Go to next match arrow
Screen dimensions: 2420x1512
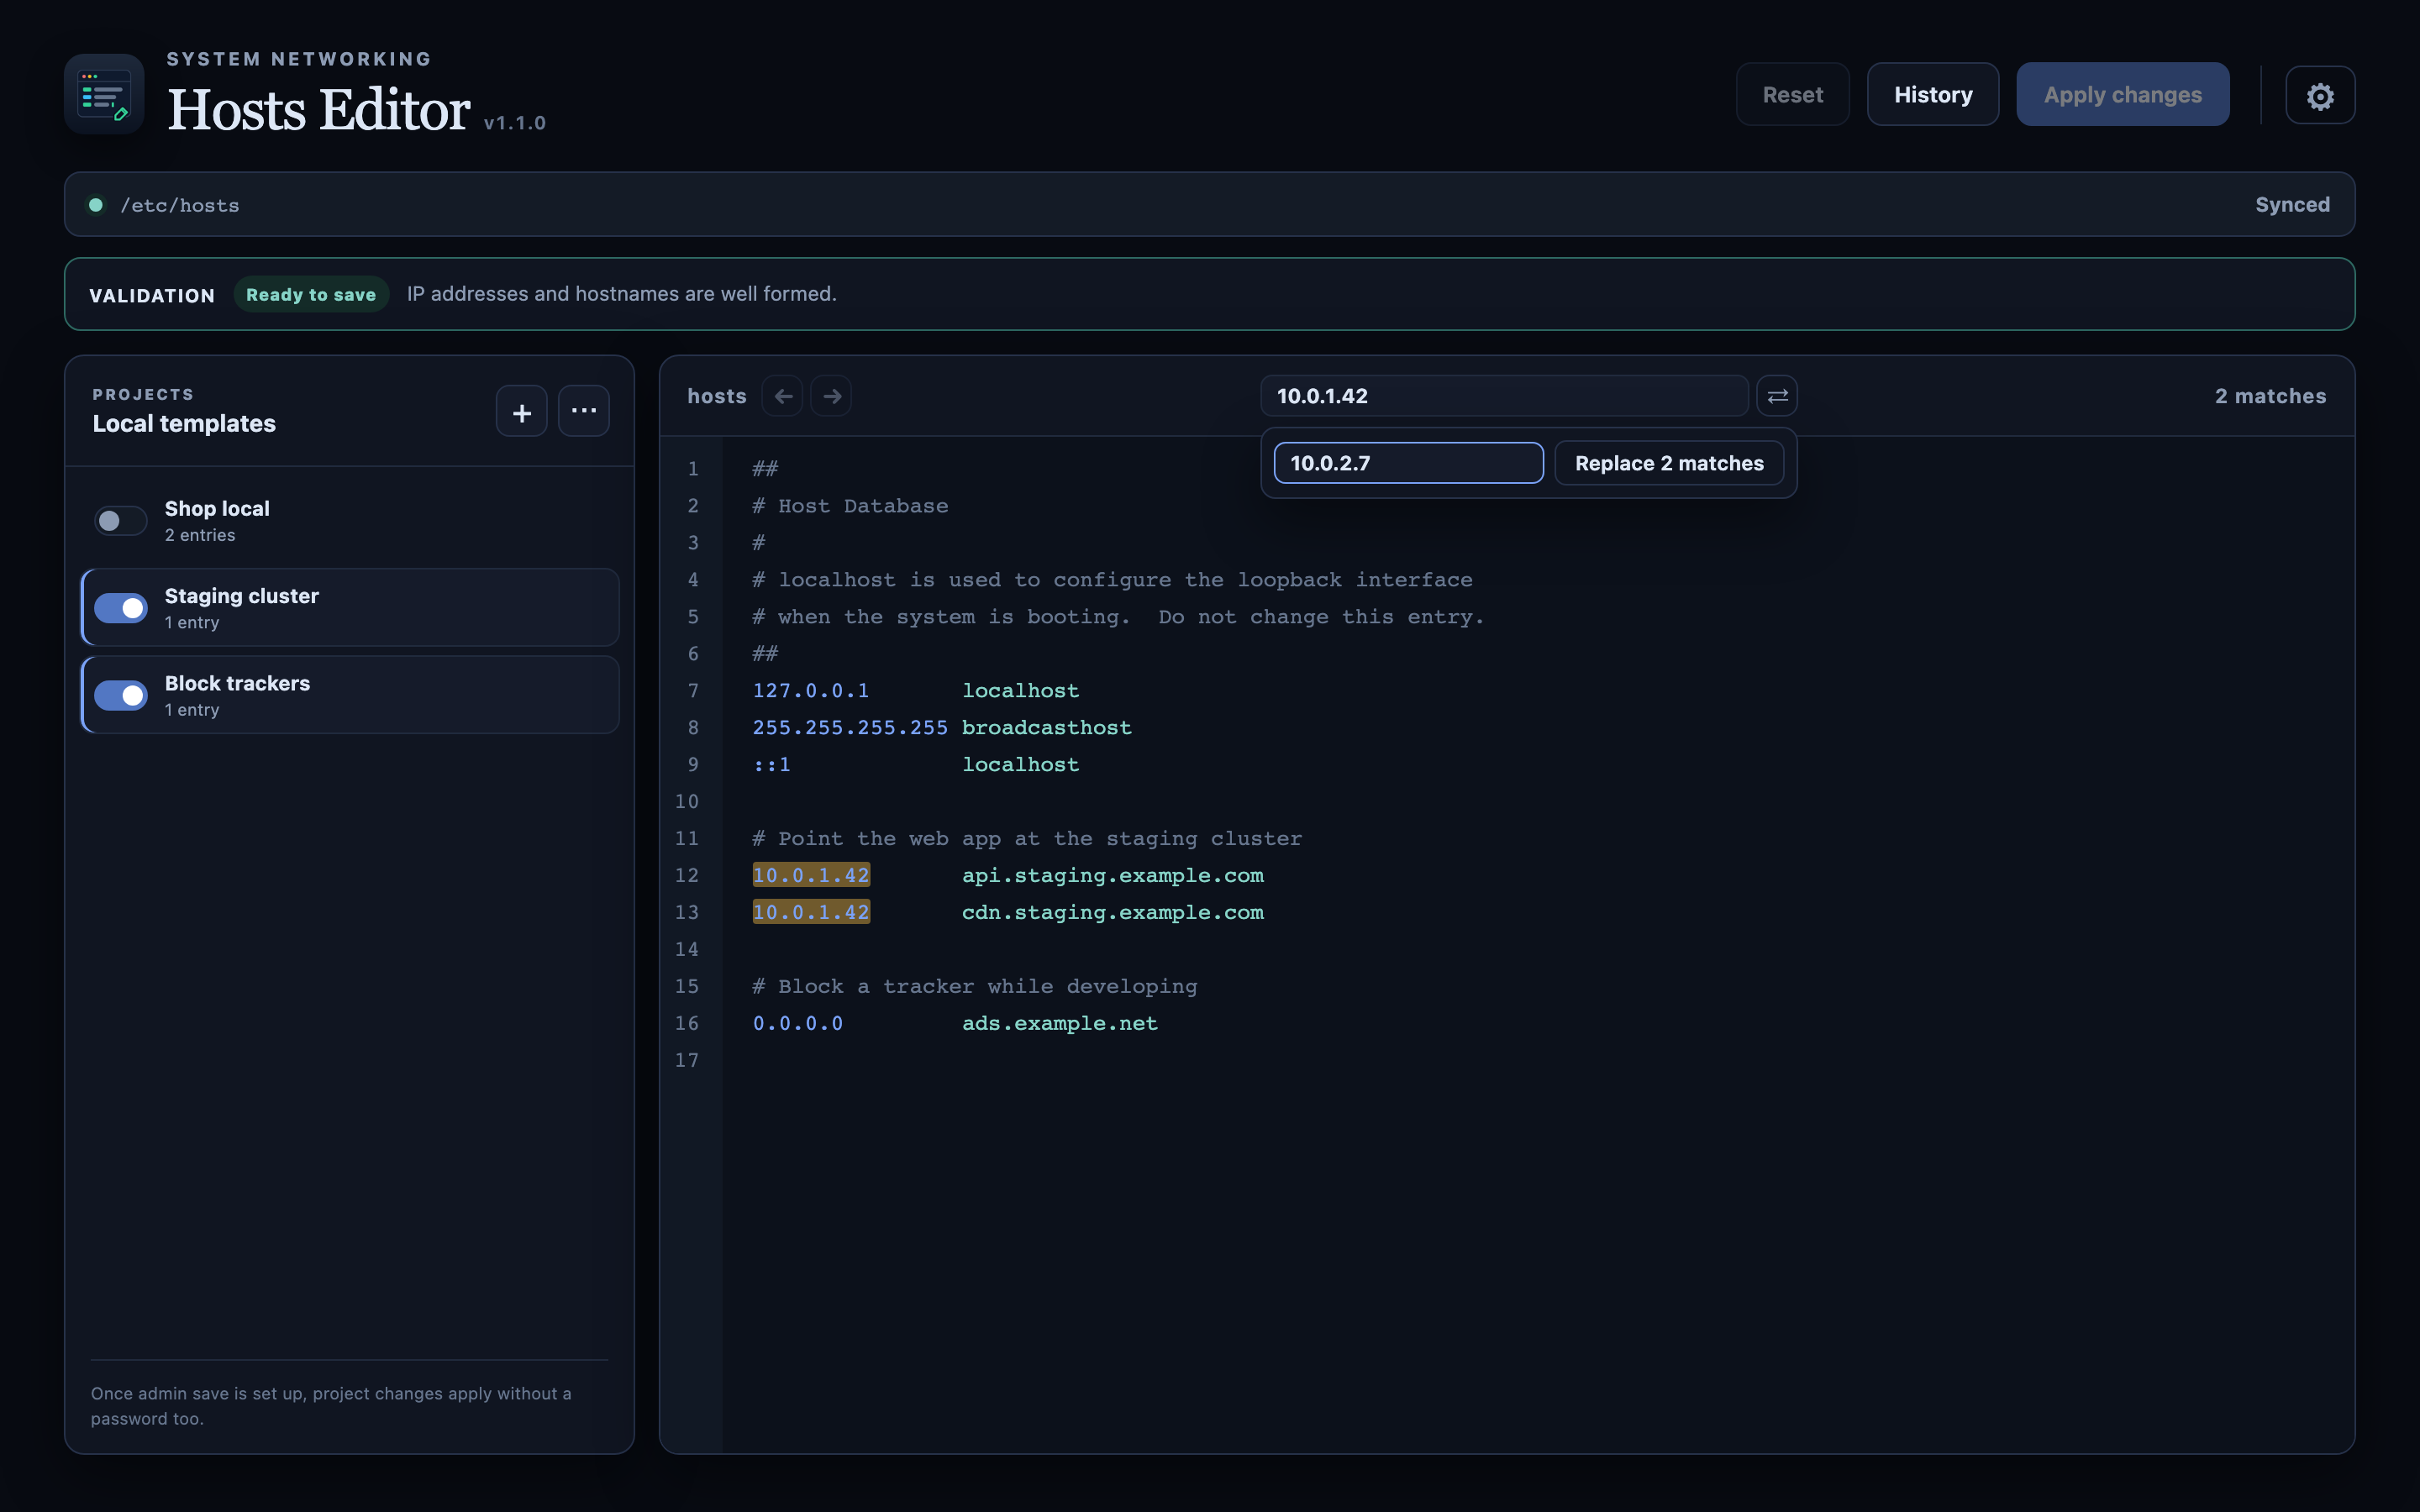tap(831, 396)
